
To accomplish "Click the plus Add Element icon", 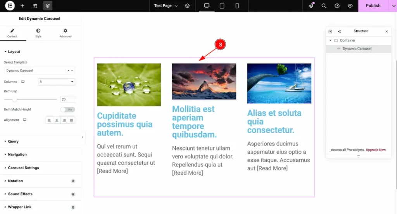I will (22, 6).
